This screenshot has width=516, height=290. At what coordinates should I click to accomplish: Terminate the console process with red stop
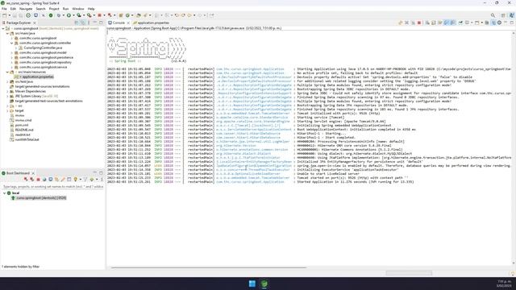point(419,23)
